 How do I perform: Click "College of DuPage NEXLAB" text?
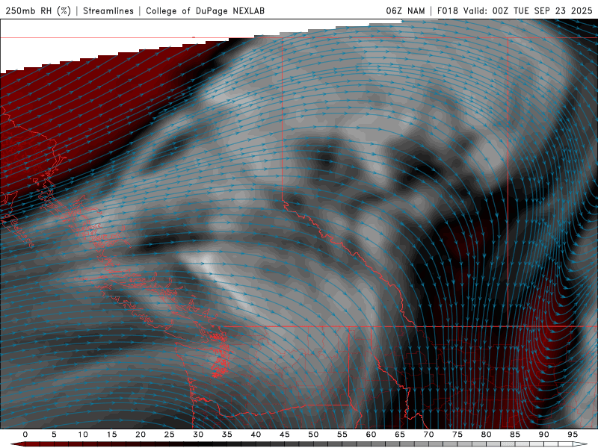point(205,10)
